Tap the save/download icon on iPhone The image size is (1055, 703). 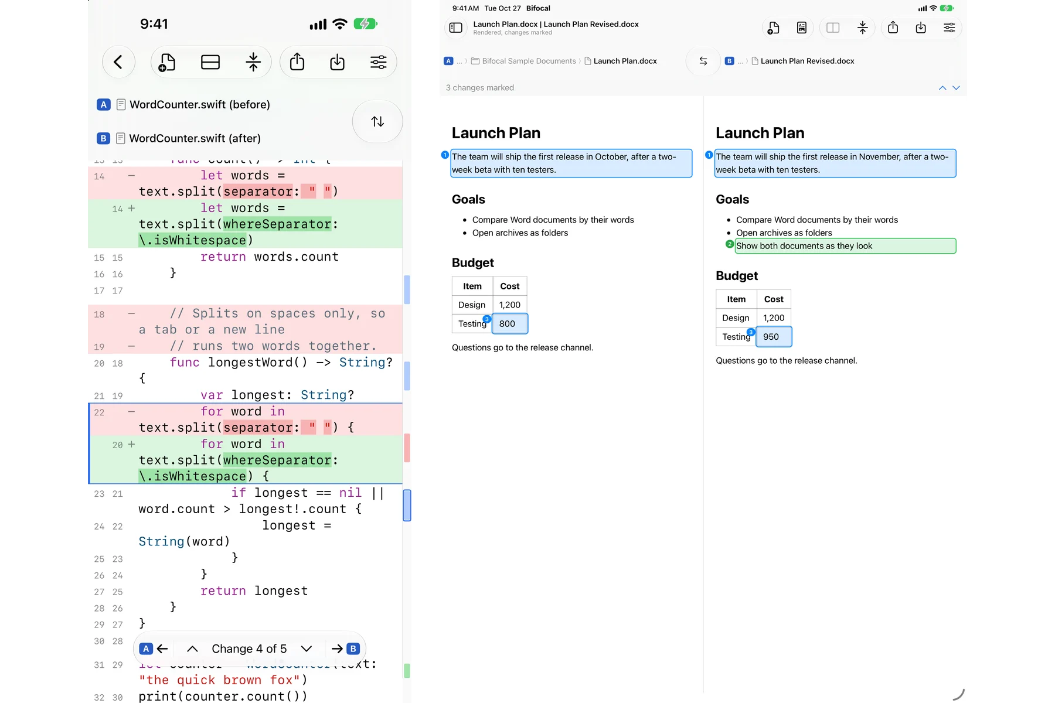338,62
